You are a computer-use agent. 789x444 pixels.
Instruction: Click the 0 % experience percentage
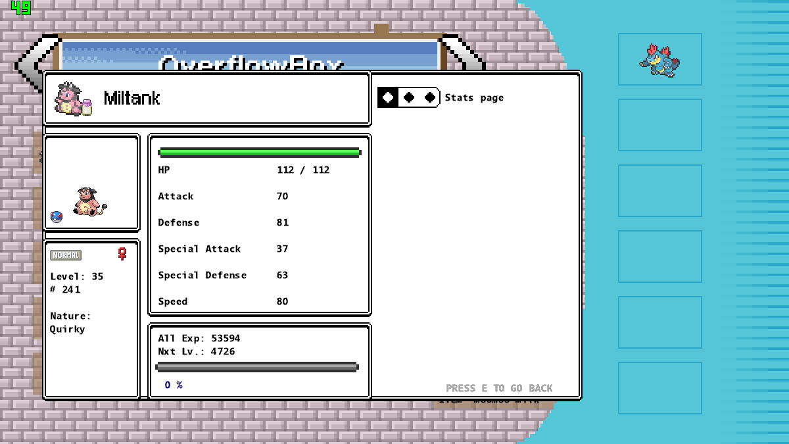pos(174,385)
